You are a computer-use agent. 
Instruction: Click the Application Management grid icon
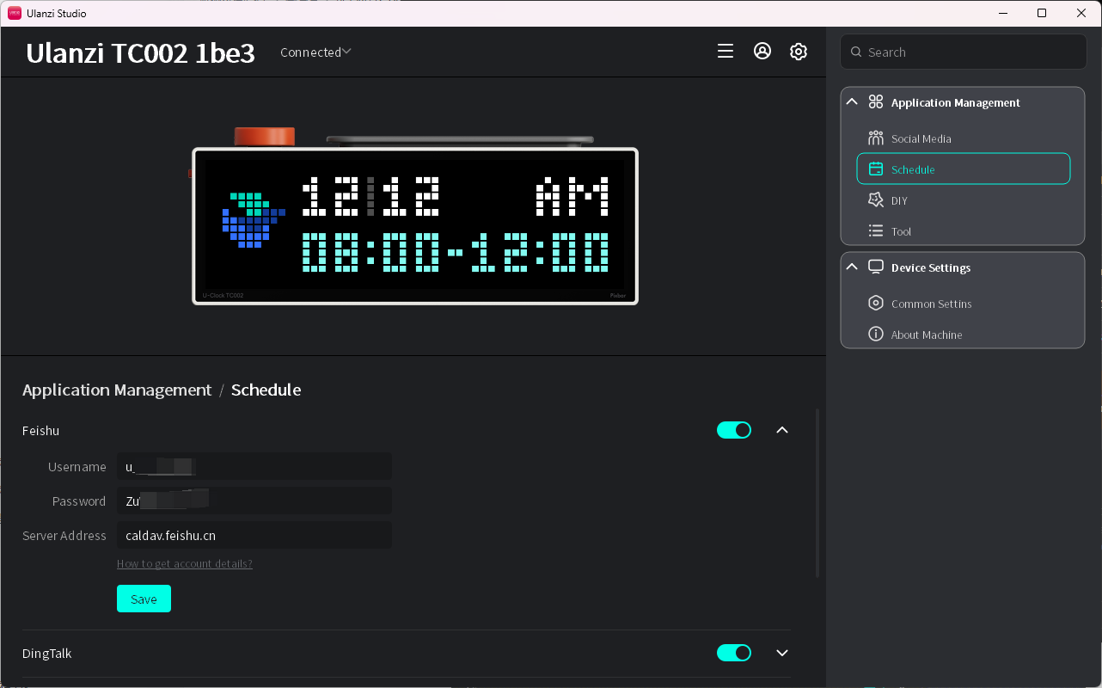pyautogui.click(x=876, y=102)
